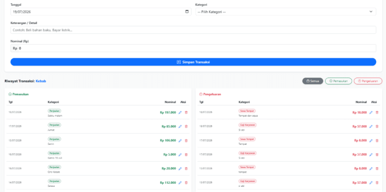The height and width of the screenshot is (192, 386).
Task: Edit the Rp 20.000 Qris Kebab entry
Action: (180, 169)
